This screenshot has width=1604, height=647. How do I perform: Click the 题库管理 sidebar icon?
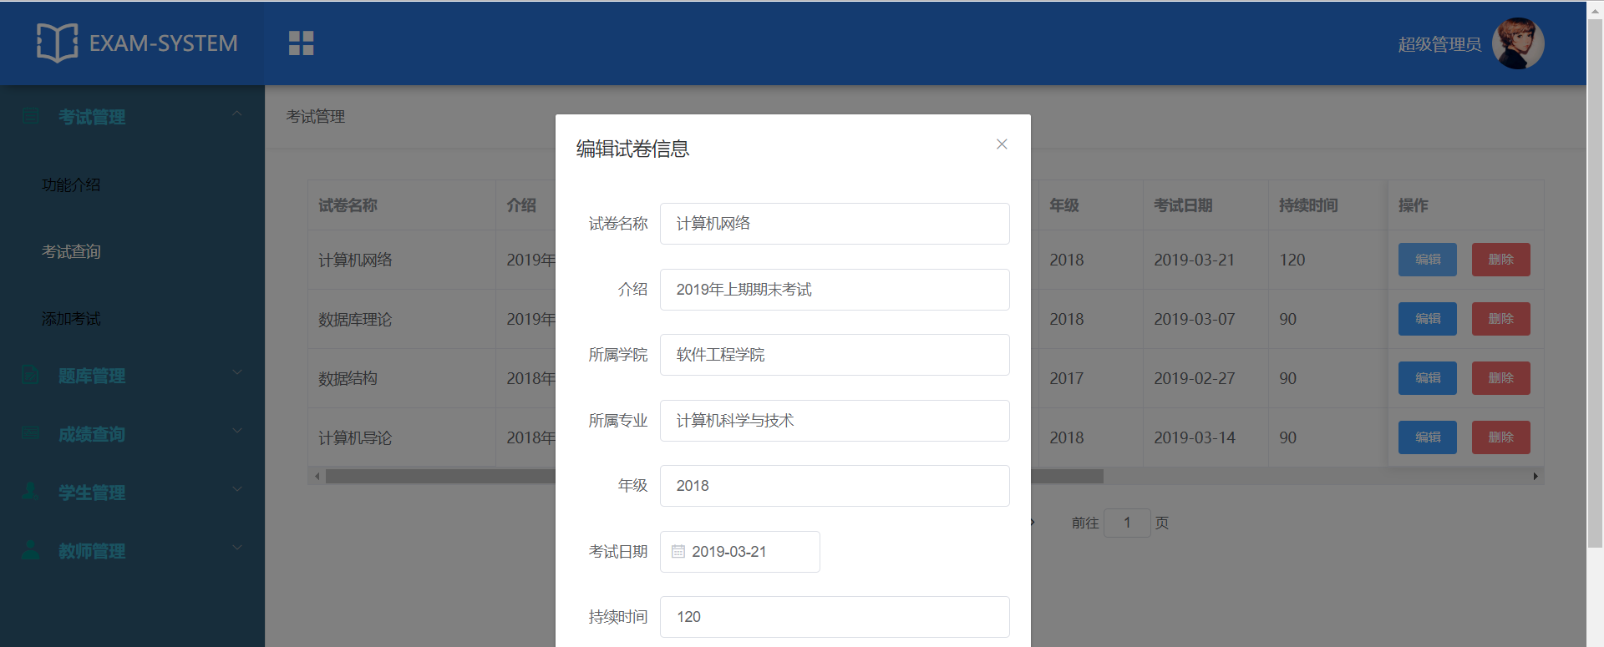tap(31, 376)
